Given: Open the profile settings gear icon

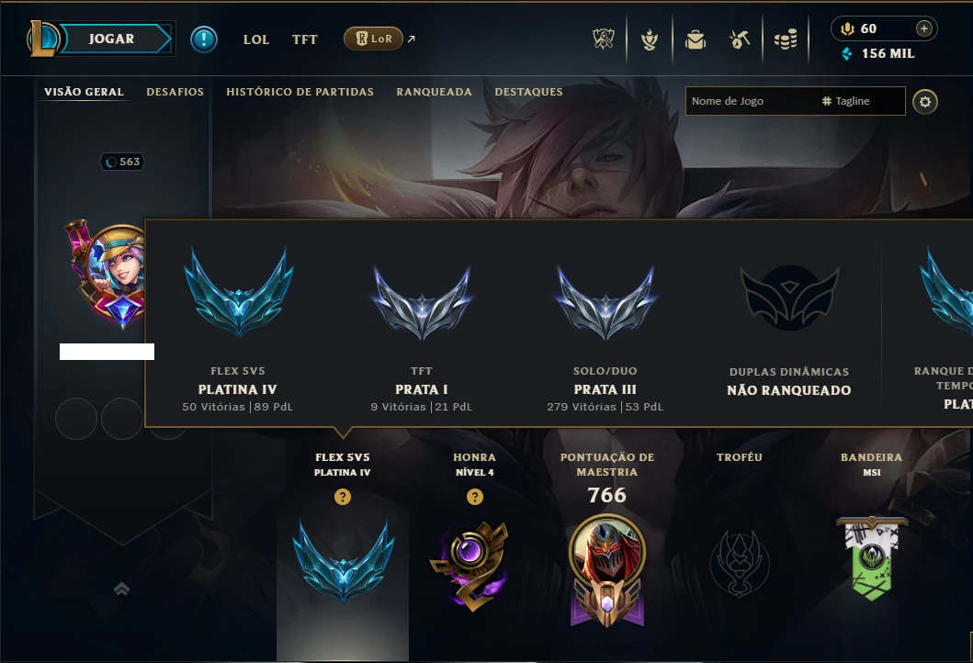Looking at the screenshot, I should click(x=924, y=102).
